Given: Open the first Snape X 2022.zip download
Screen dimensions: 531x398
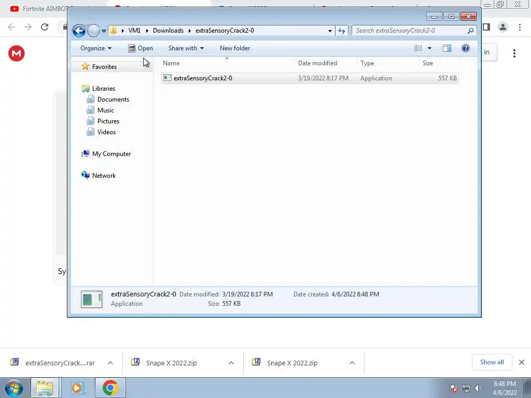Looking at the screenshot, I should 164,363.
